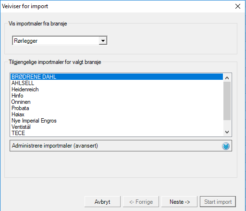246x211 pixels.
Task: Select BRØDRENE DAHL import template
Action: pos(117,77)
